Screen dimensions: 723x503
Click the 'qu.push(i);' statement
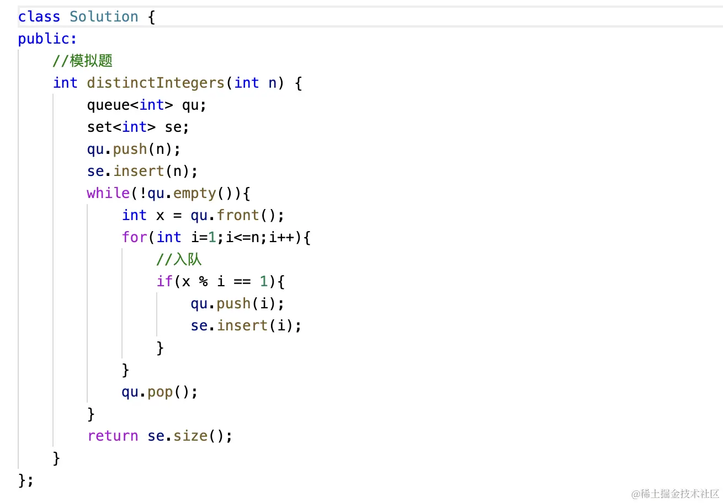[237, 303]
